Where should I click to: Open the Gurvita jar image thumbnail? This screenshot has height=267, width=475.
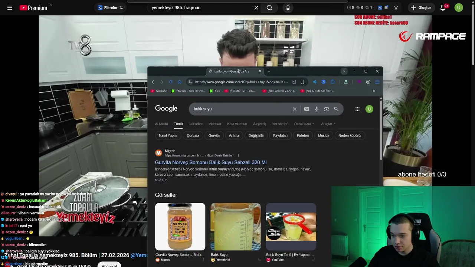[180, 227]
